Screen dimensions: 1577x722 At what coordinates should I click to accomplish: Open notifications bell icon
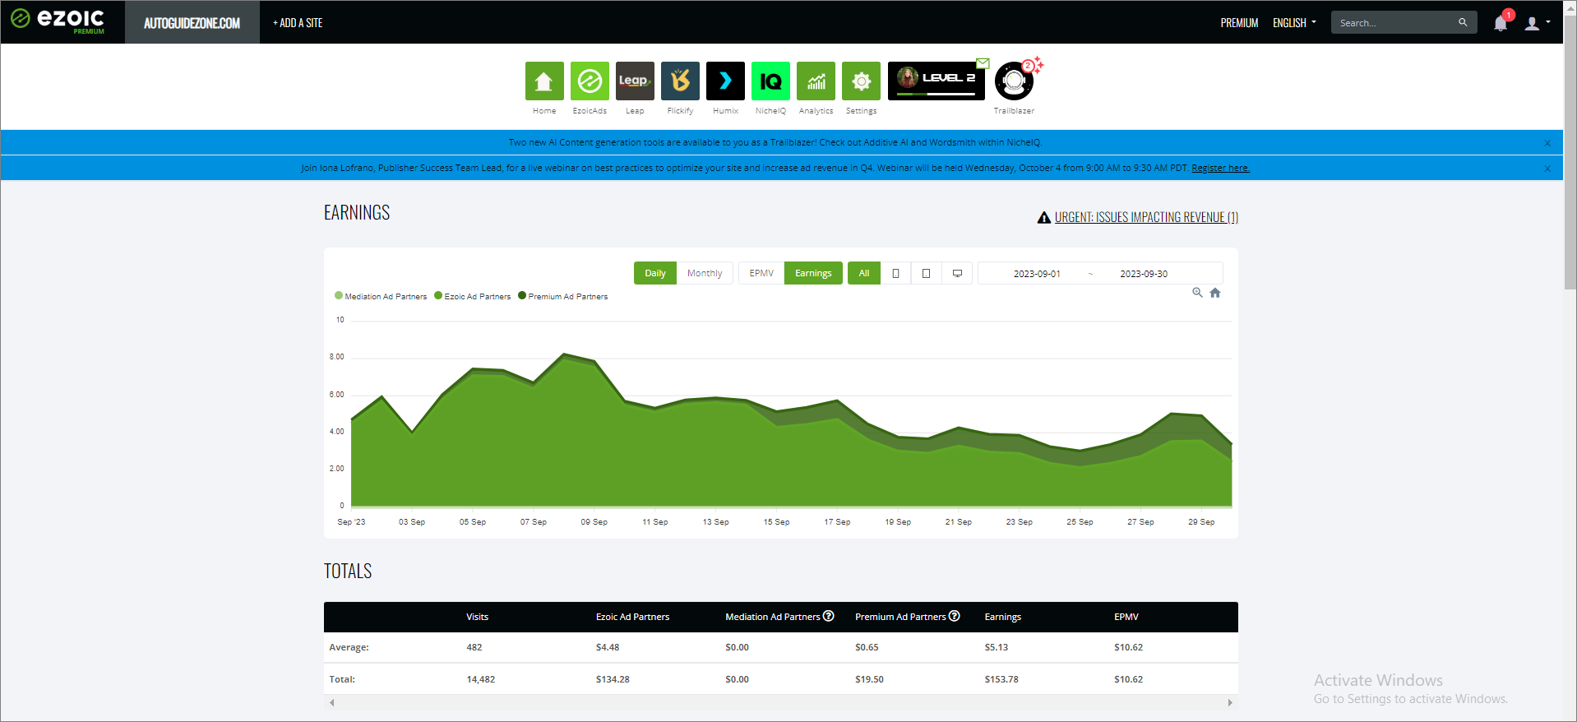pos(1501,23)
